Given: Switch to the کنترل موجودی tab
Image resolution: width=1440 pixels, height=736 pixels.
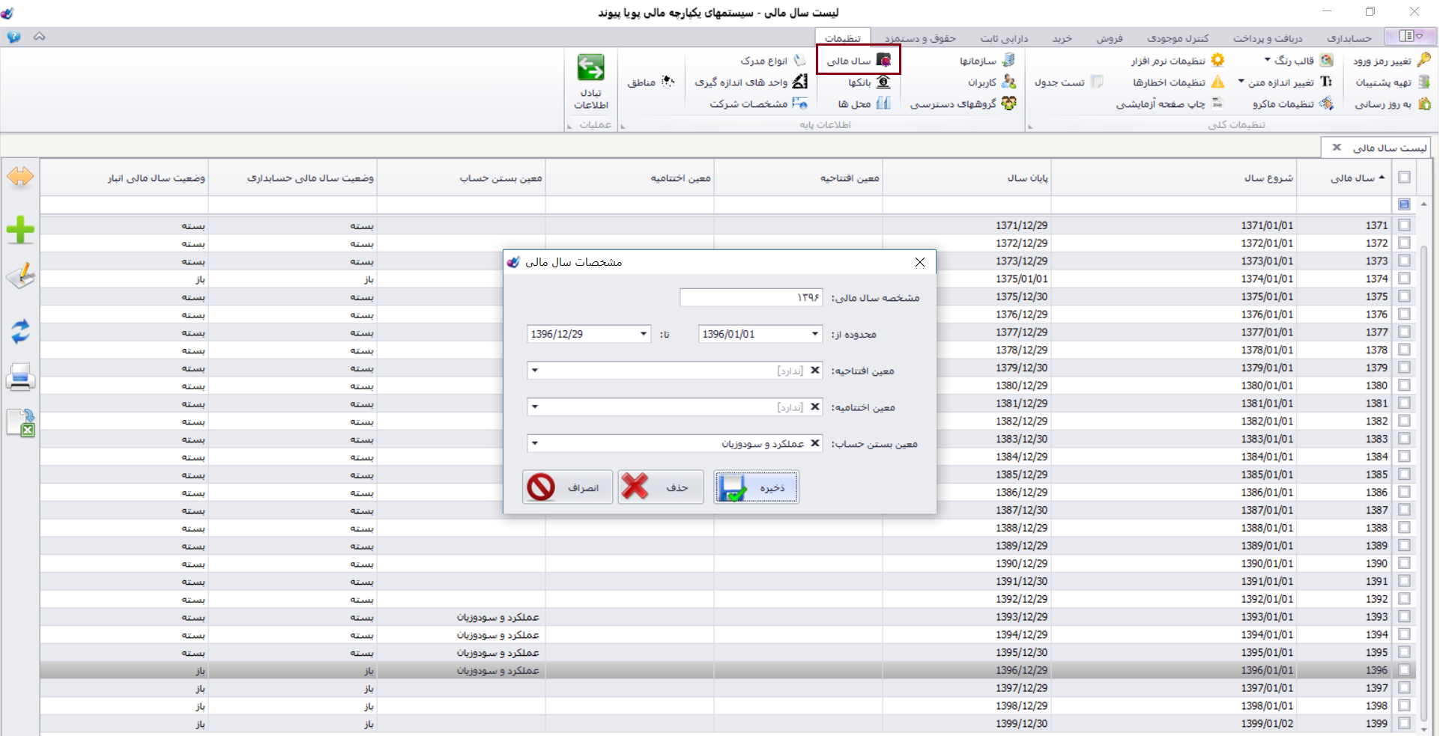Looking at the screenshot, I should point(1178,38).
